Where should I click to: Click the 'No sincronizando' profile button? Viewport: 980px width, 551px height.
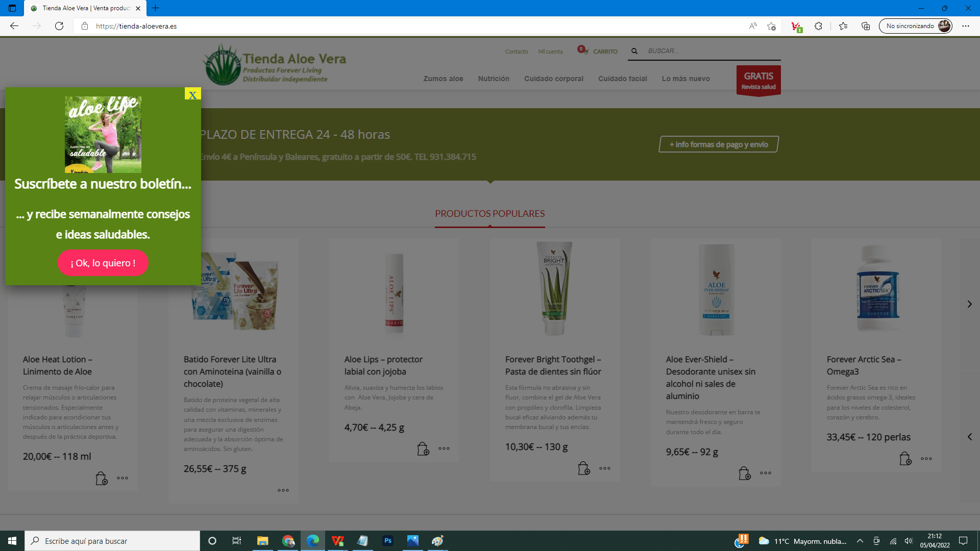pos(916,26)
